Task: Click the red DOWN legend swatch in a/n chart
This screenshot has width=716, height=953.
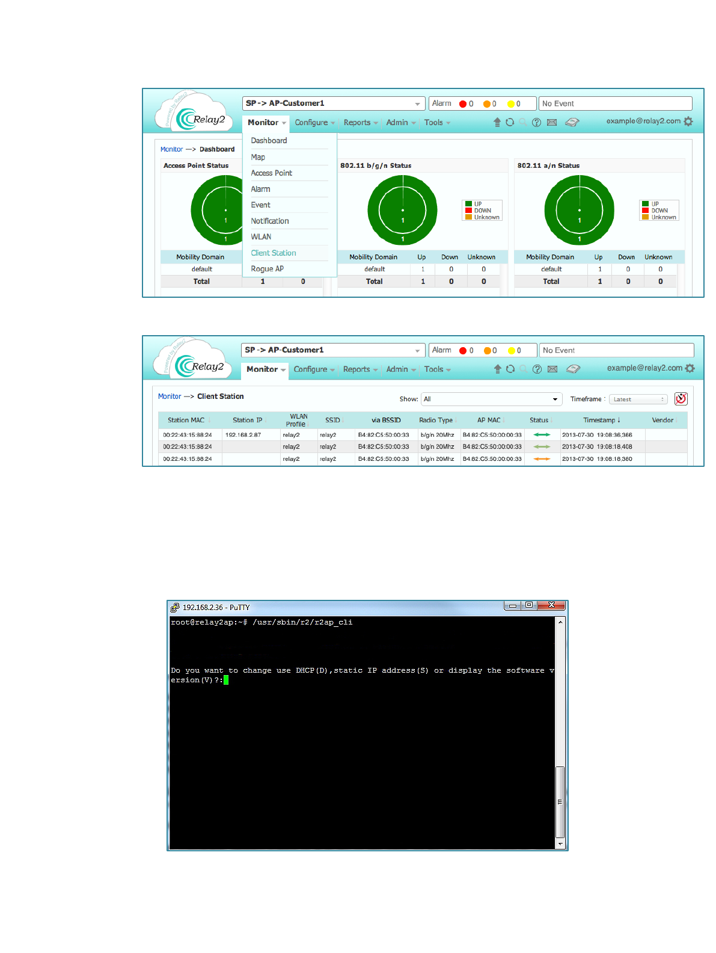Action: [x=645, y=211]
